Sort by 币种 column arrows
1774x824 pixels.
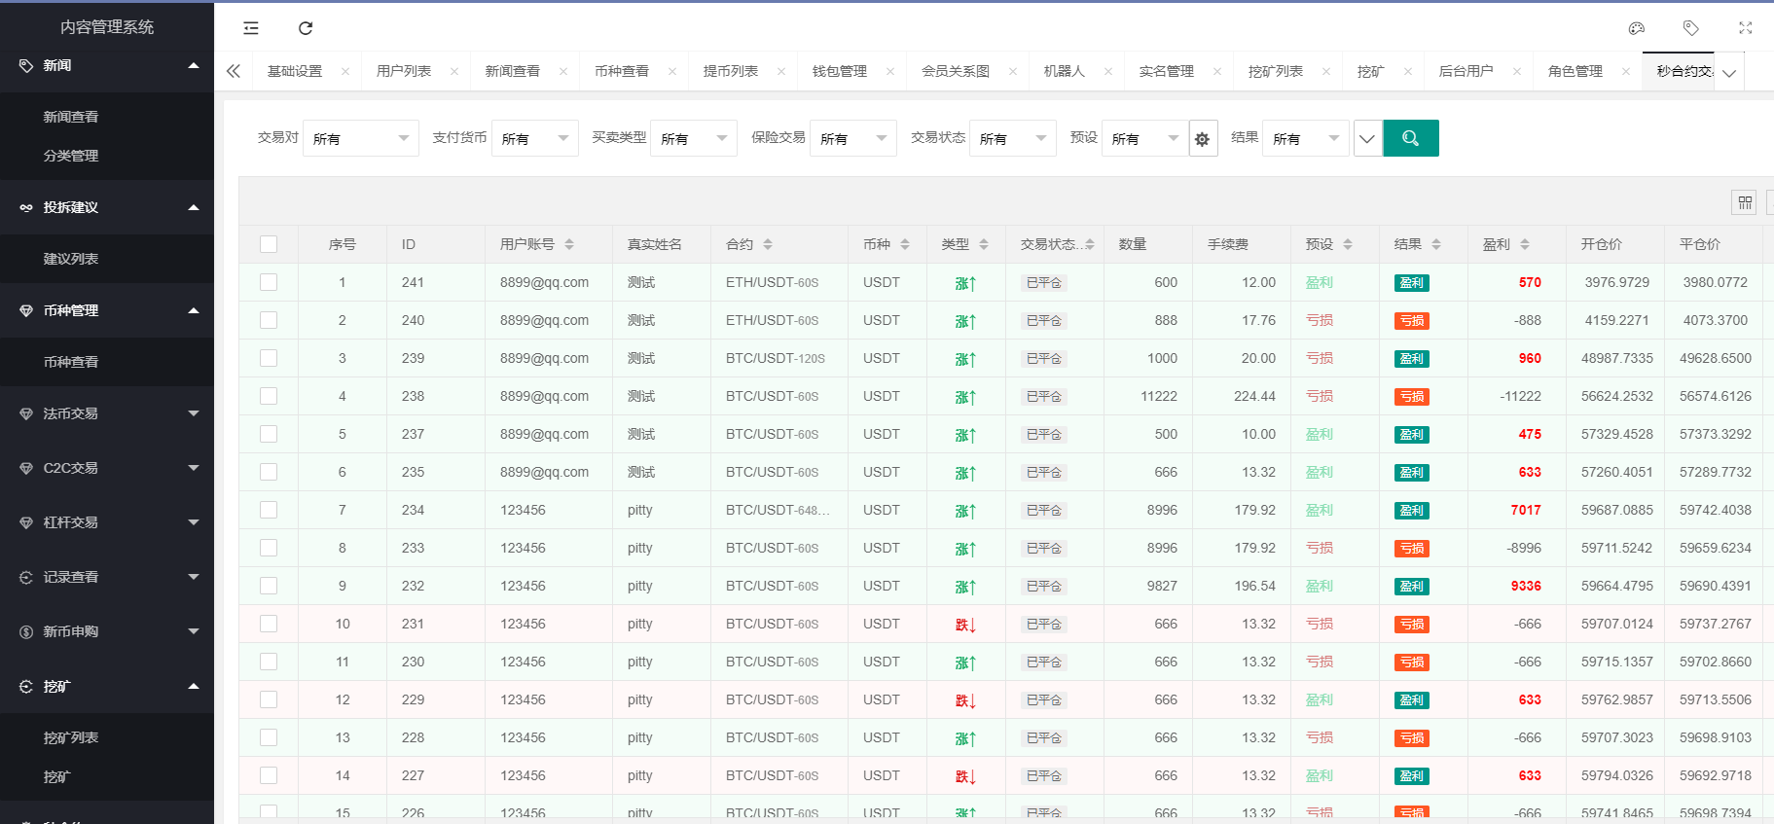(x=905, y=244)
